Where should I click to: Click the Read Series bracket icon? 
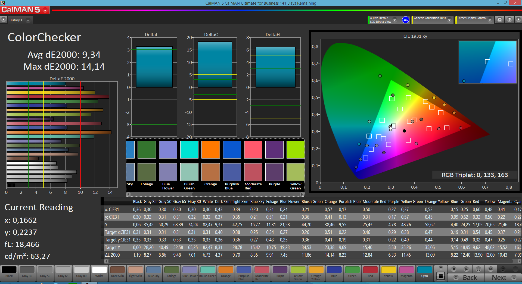pyautogui.click(x=478, y=269)
